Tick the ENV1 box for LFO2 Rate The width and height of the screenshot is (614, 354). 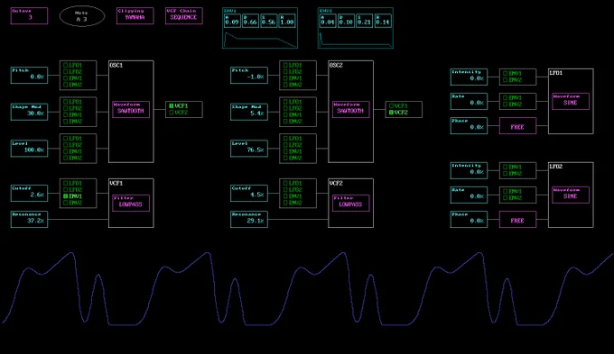(x=505, y=192)
